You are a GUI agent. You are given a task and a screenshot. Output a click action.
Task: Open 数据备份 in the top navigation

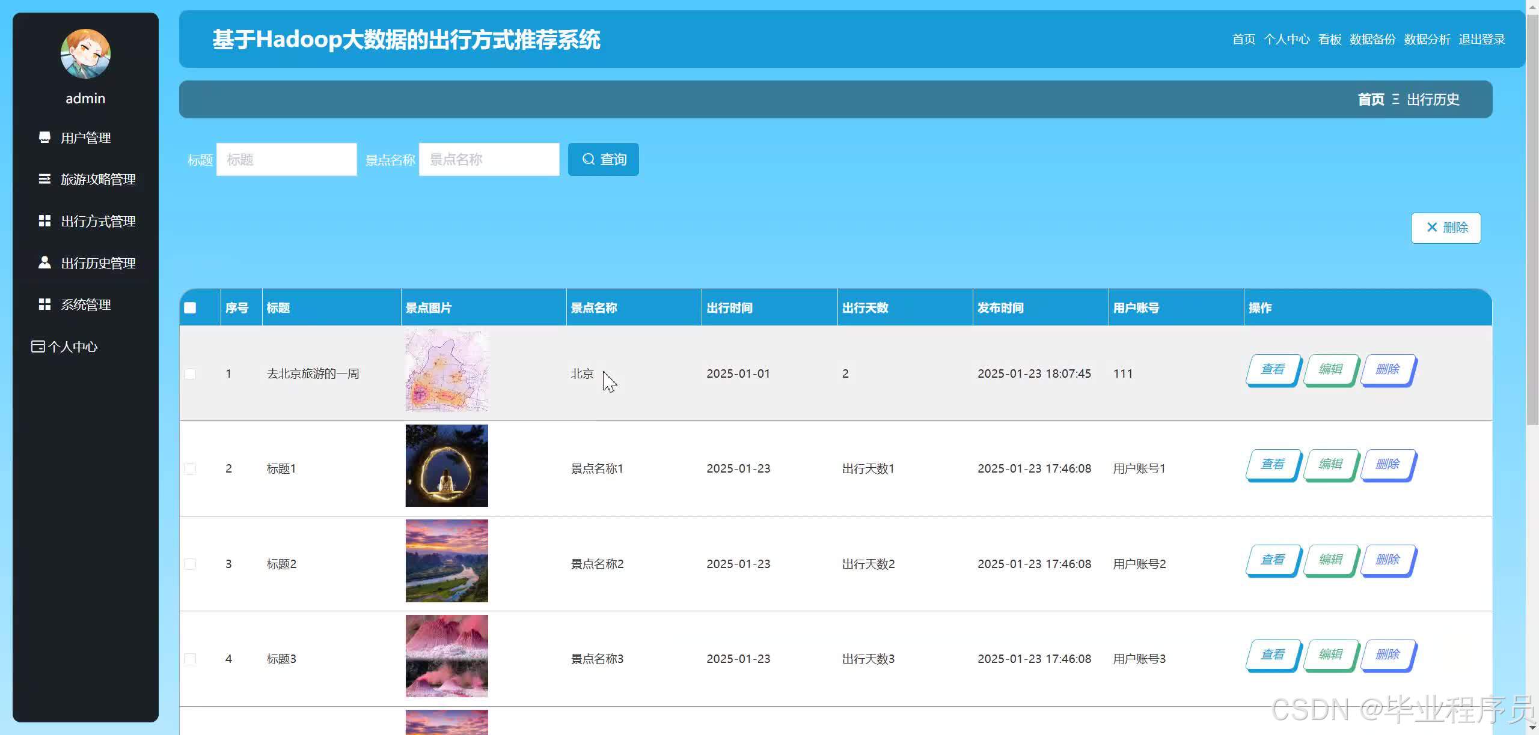pos(1372,39)
